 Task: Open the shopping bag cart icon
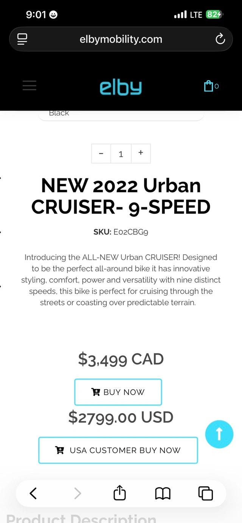[209, 86]
